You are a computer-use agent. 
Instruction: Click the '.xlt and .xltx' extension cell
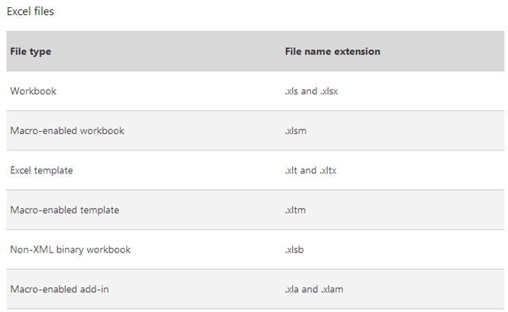coord(310,170)
